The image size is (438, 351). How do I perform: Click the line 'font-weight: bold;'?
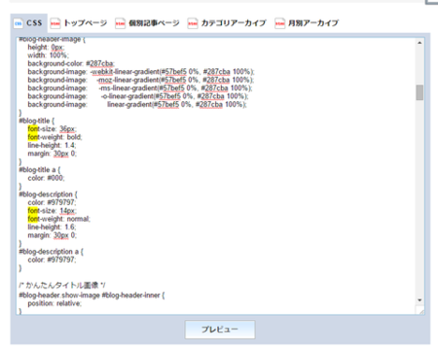[x=55, y=137]
